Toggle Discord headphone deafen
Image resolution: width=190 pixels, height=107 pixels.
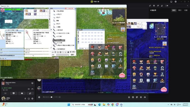29,99
